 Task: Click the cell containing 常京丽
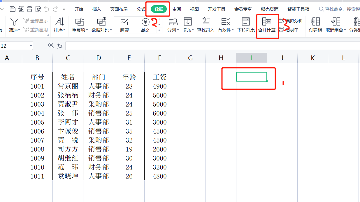coord(68,86)
